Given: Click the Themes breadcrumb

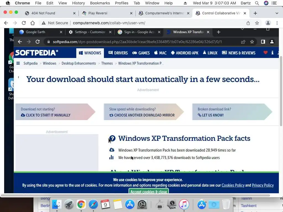Looking at the screenshot, I should click(107, 63).
